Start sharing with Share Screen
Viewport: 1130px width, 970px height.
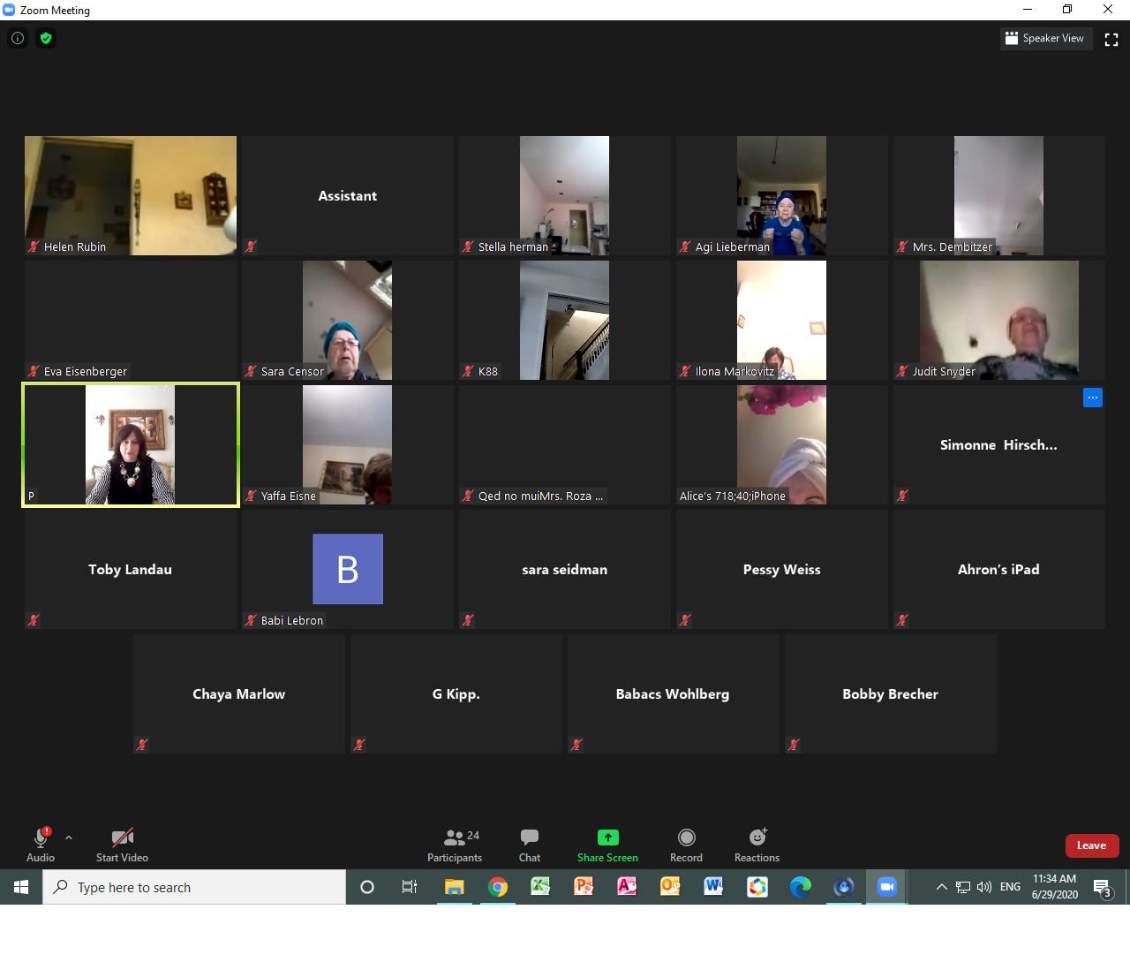[607, 845]
